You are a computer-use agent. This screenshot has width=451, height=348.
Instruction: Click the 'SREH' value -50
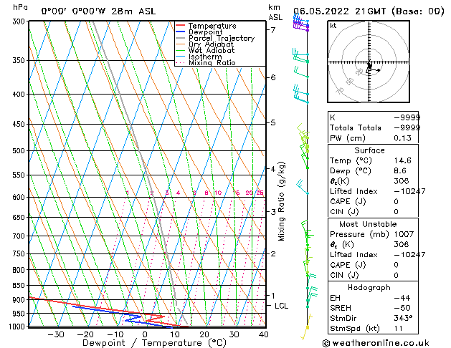point(402,308)
